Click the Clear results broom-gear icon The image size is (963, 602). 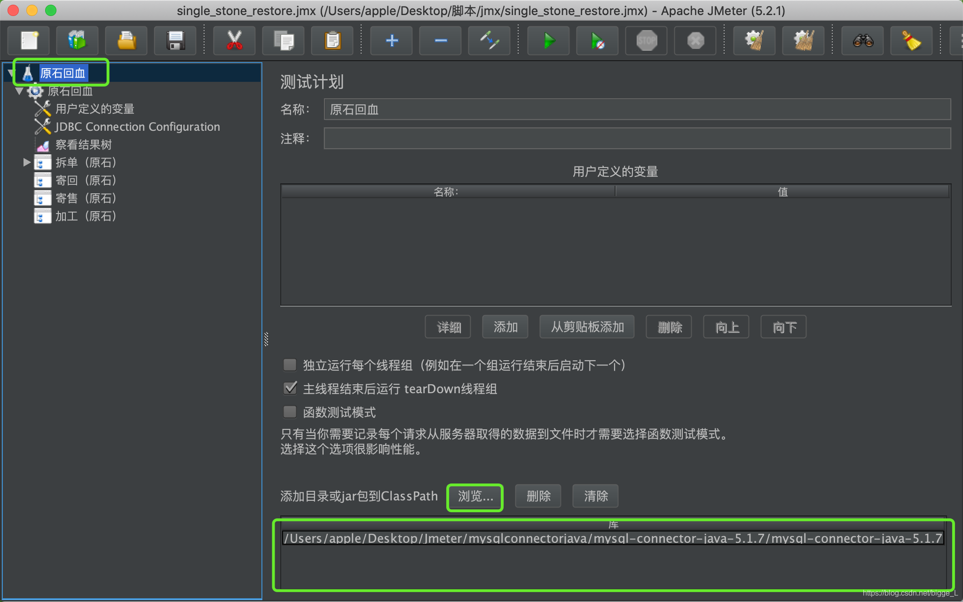coord(754,40)
